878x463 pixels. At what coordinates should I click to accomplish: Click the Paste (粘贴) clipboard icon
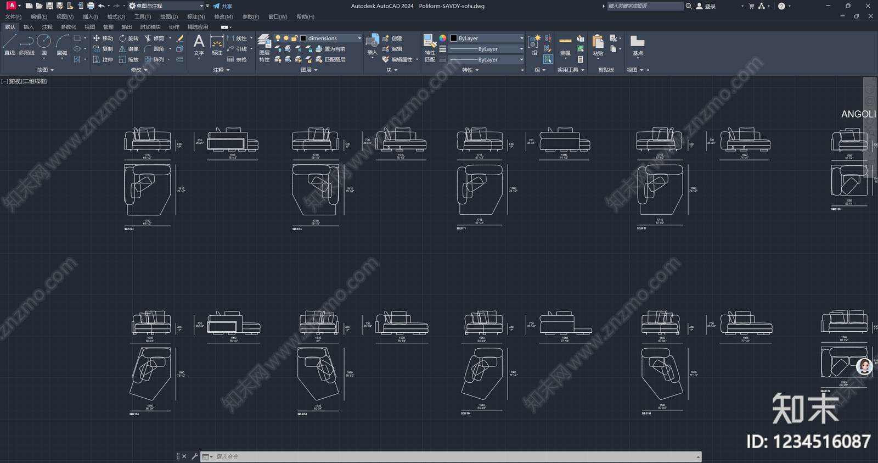tap(598, 45)
